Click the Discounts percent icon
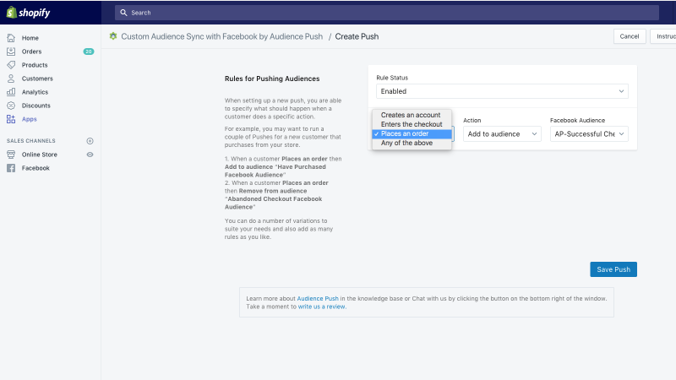The width and height of the screenshot is (676, 380). click(11, 106)
